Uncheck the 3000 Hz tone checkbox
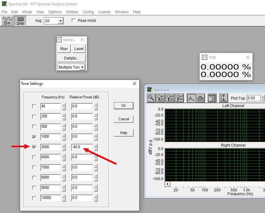Image resolution: width=265 pixels, height=213 pixels. pos(34,147)
